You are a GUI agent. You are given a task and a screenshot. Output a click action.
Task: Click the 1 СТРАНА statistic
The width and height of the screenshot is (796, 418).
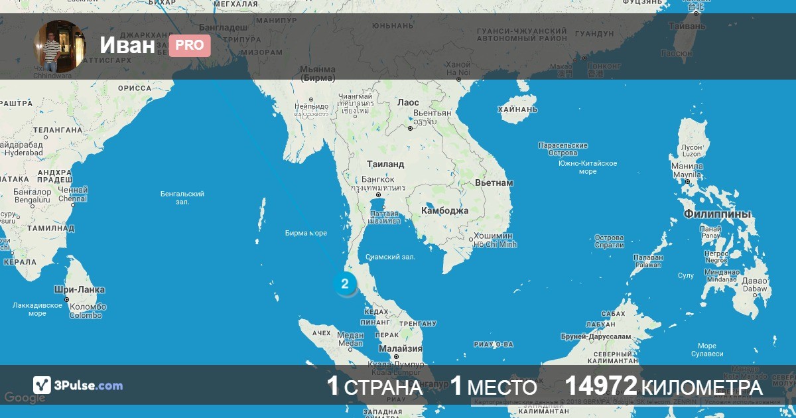pyautogui.click(x=375, y=386)
